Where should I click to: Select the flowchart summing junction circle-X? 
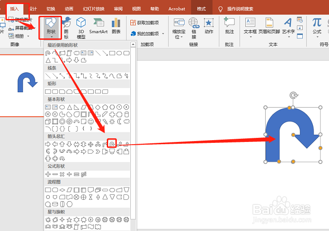[76, 197]
